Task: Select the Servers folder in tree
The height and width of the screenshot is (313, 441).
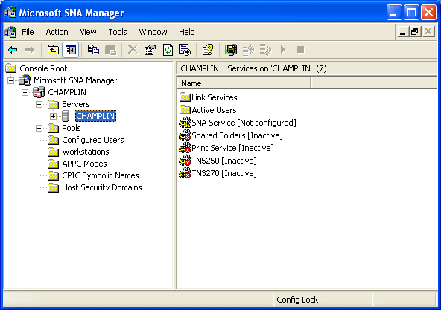Action: pos(76,104)
